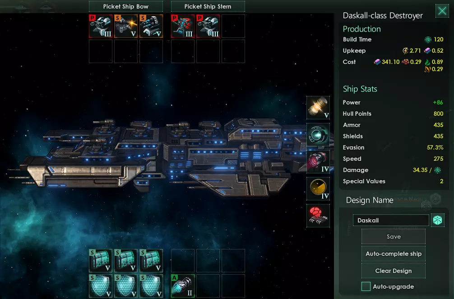Open Picket Ship Bow section selector
The height and width of the screenshot is (299, 454).
pyautogui.click(x=125, y=6)
